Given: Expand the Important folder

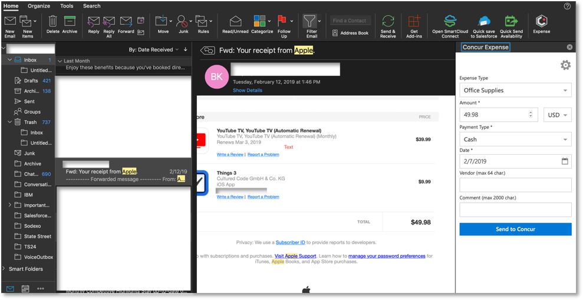Looking at the screenshot, I should pyautogui.click(x=9, y=205).
